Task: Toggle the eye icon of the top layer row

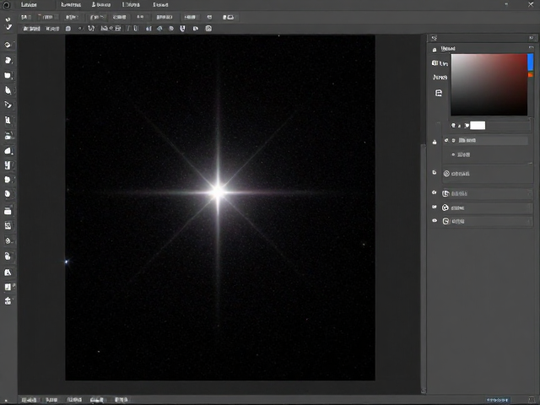Action: 435,193
